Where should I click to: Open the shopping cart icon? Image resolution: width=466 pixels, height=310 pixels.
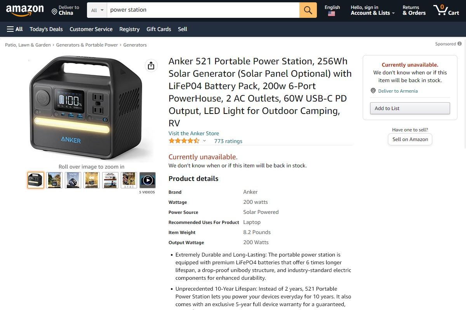pyautogui.click(x=446, y=10)
